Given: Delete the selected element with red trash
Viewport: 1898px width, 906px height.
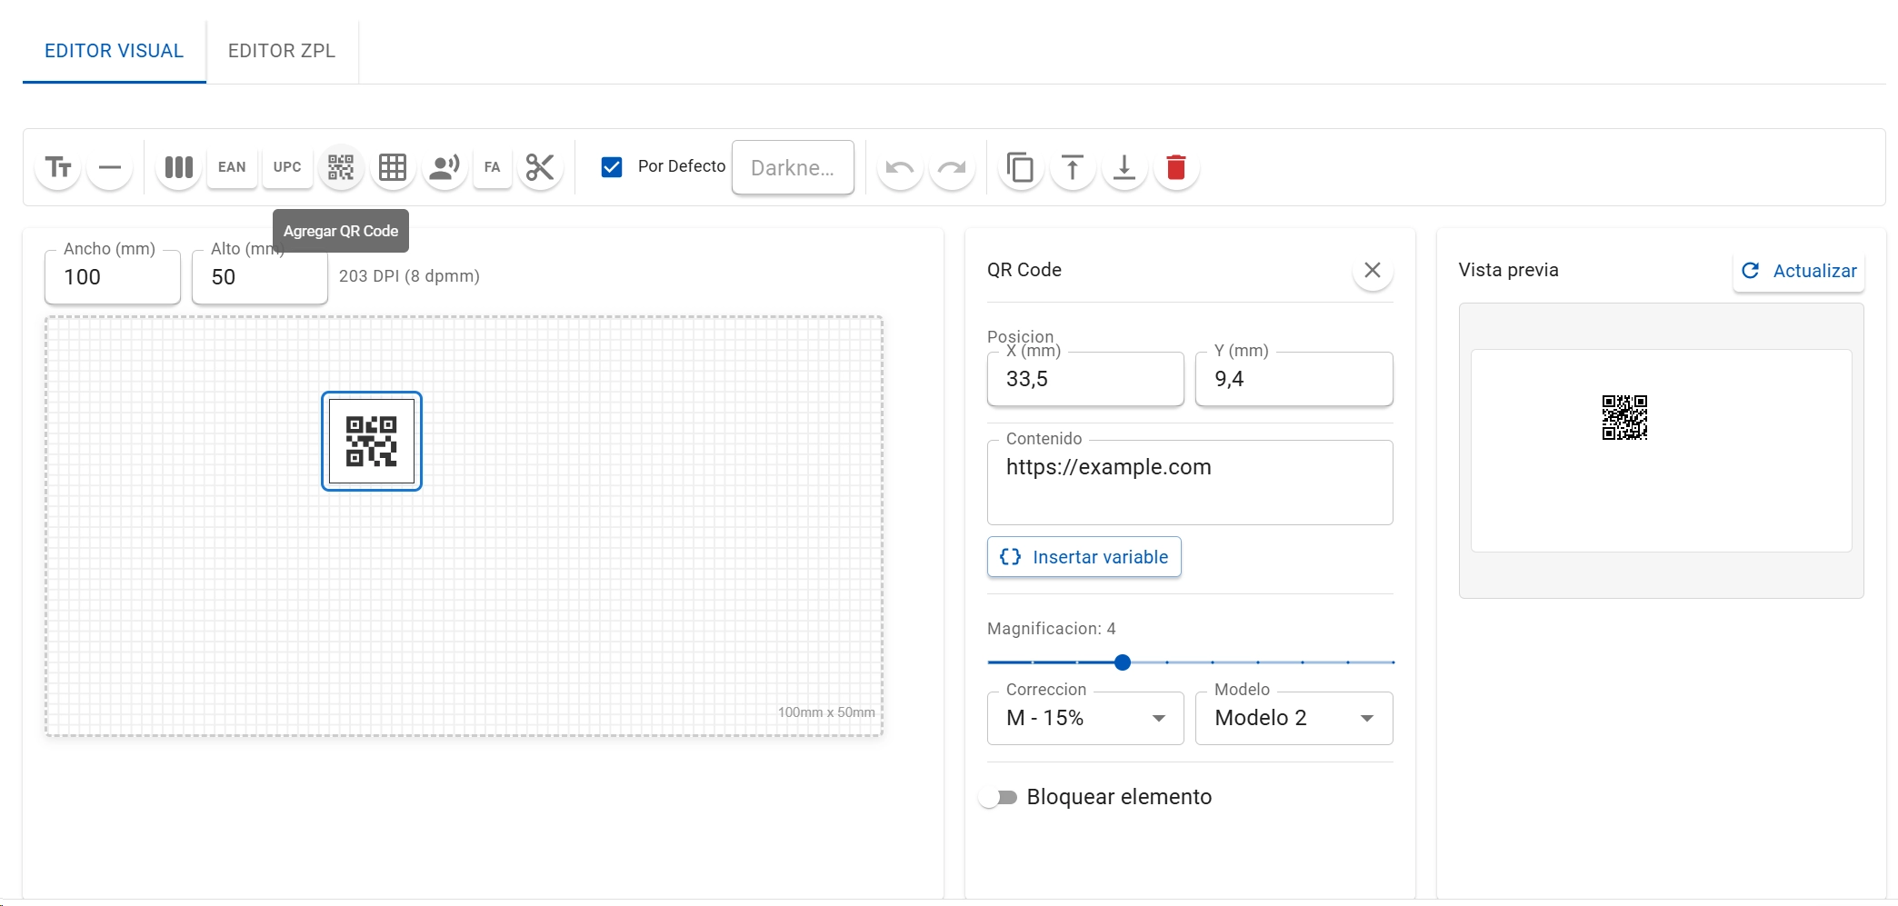Looking at the screenshot, I should [1176, 167].
